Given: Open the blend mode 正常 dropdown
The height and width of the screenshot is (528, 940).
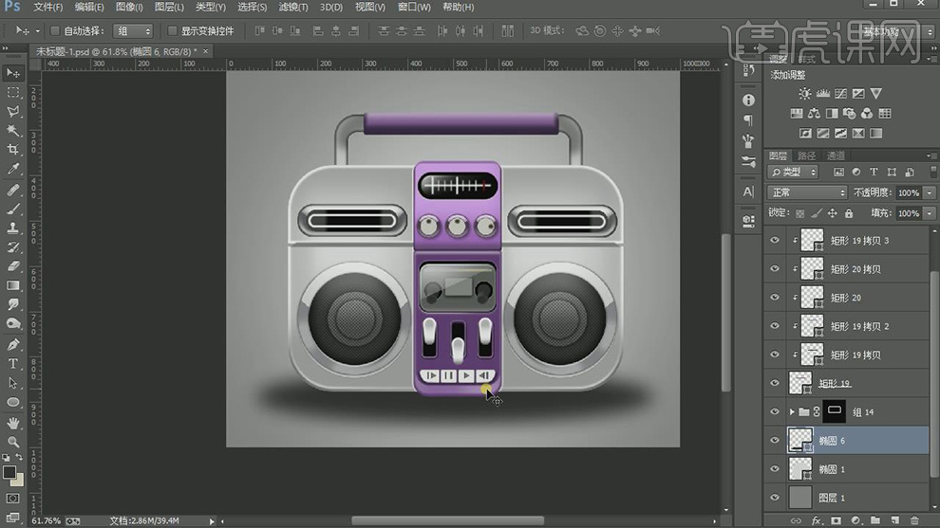Looking at the screenshot, I should tap(806, 192).
